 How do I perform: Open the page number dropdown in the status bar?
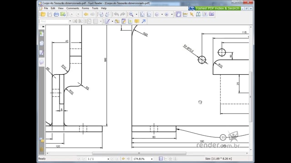click(x=108, y=159)
